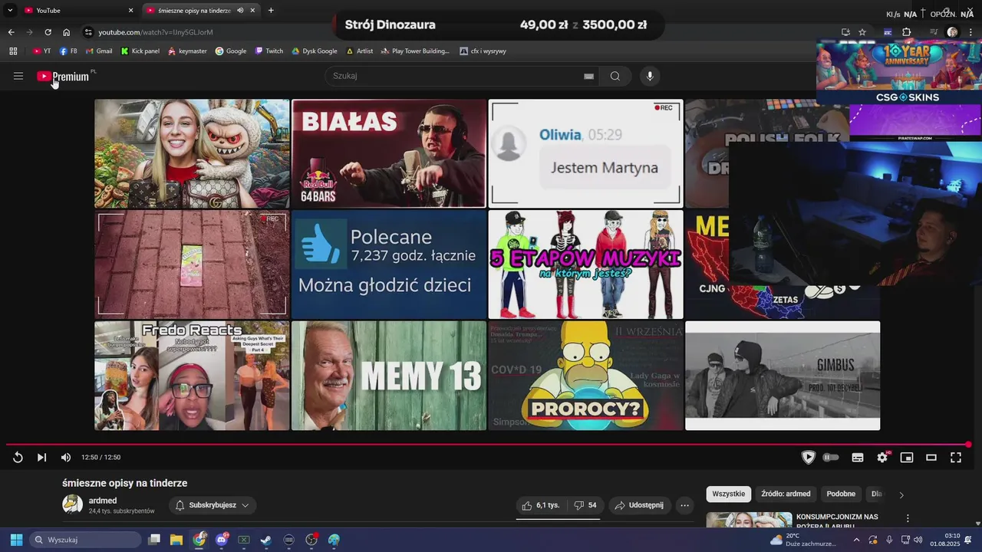
Task: Open the Windows Start menu
Action: tap(16, 540)
